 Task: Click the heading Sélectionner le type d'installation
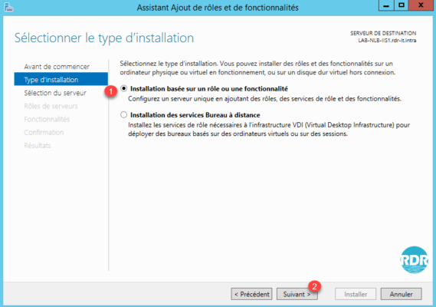104,38
